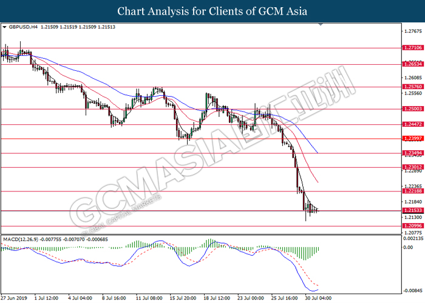Click the 11 Jul 08:00 time label
425x303 pixels.
pos(149,298)
